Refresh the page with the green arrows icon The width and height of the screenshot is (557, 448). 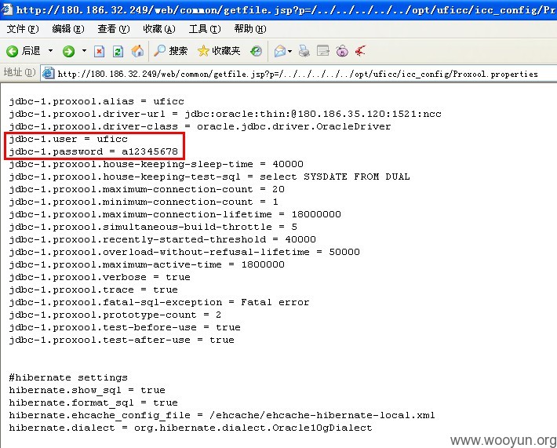pos(118,52)
